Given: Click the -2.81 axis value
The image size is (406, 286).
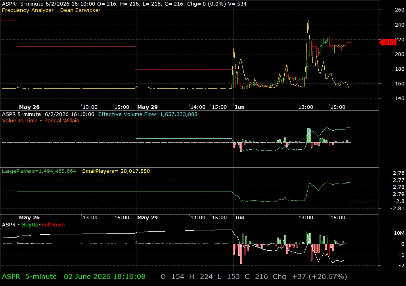Looking at the screenshot, I should pos(397,208).
